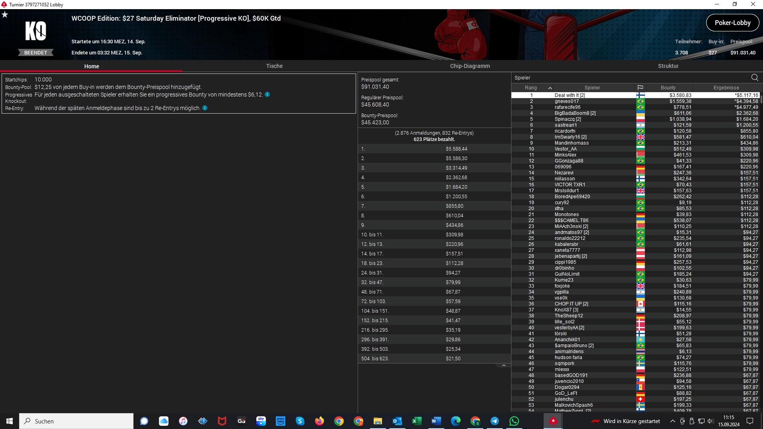Sort by Bounty column header
The image size is (763, 429).
tap(668, 88)
